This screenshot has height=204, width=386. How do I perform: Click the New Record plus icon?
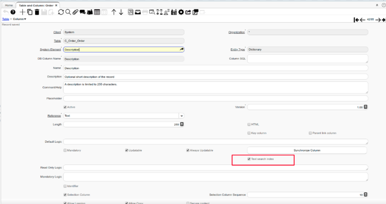pyautogui.click(x=22, y=12)
